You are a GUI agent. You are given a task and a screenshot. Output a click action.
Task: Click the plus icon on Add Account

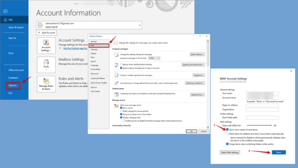(x=39, y=32)
